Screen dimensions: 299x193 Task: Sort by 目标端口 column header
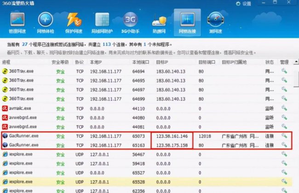tap(207, 62)
